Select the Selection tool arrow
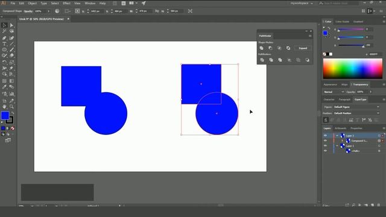Viewport: 386px width, 217px height. point(4,25)
